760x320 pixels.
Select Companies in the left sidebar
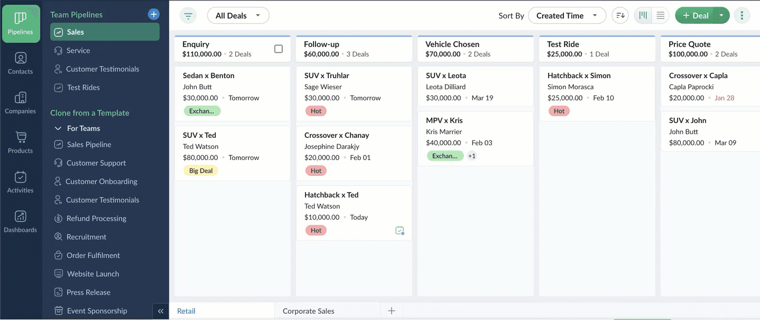pos(21,102)
